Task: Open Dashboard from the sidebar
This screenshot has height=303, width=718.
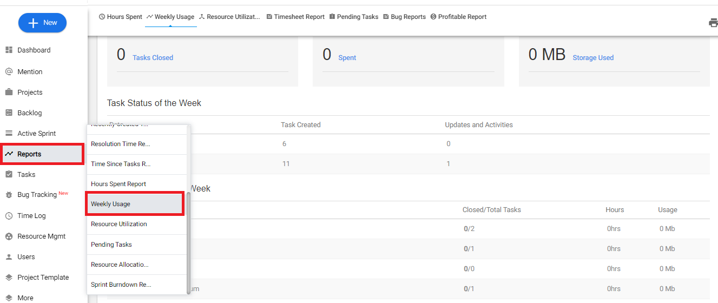Action: [34, 50]
